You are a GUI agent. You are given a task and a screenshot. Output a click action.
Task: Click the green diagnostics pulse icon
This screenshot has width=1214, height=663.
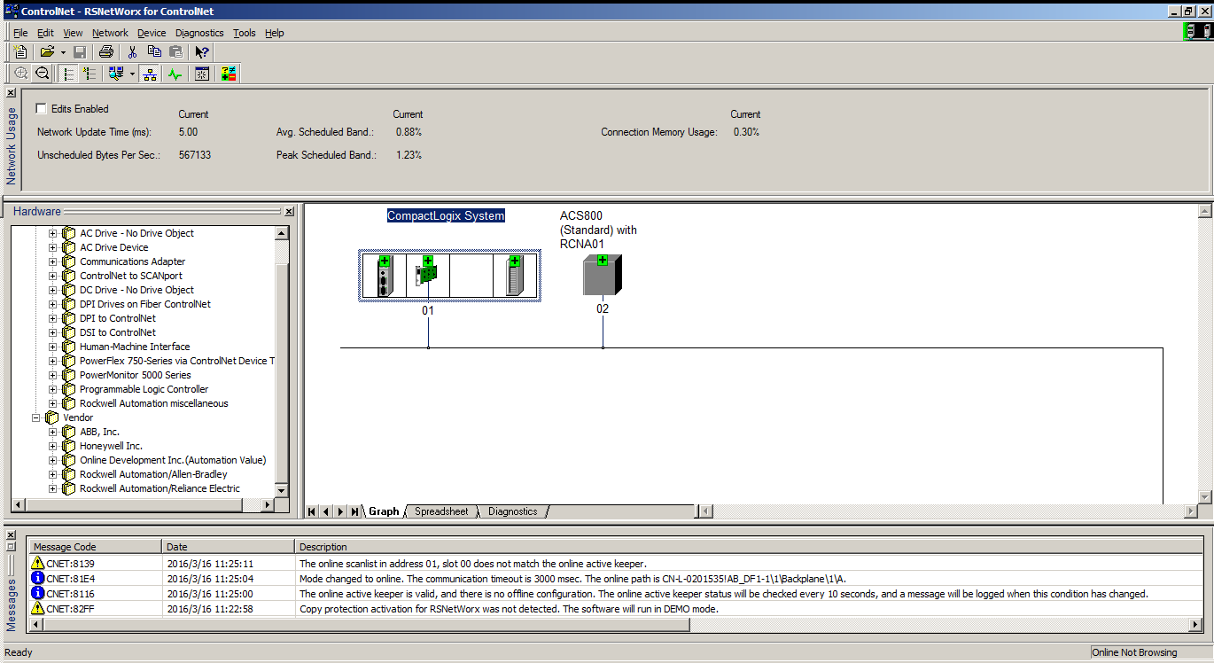175,74
